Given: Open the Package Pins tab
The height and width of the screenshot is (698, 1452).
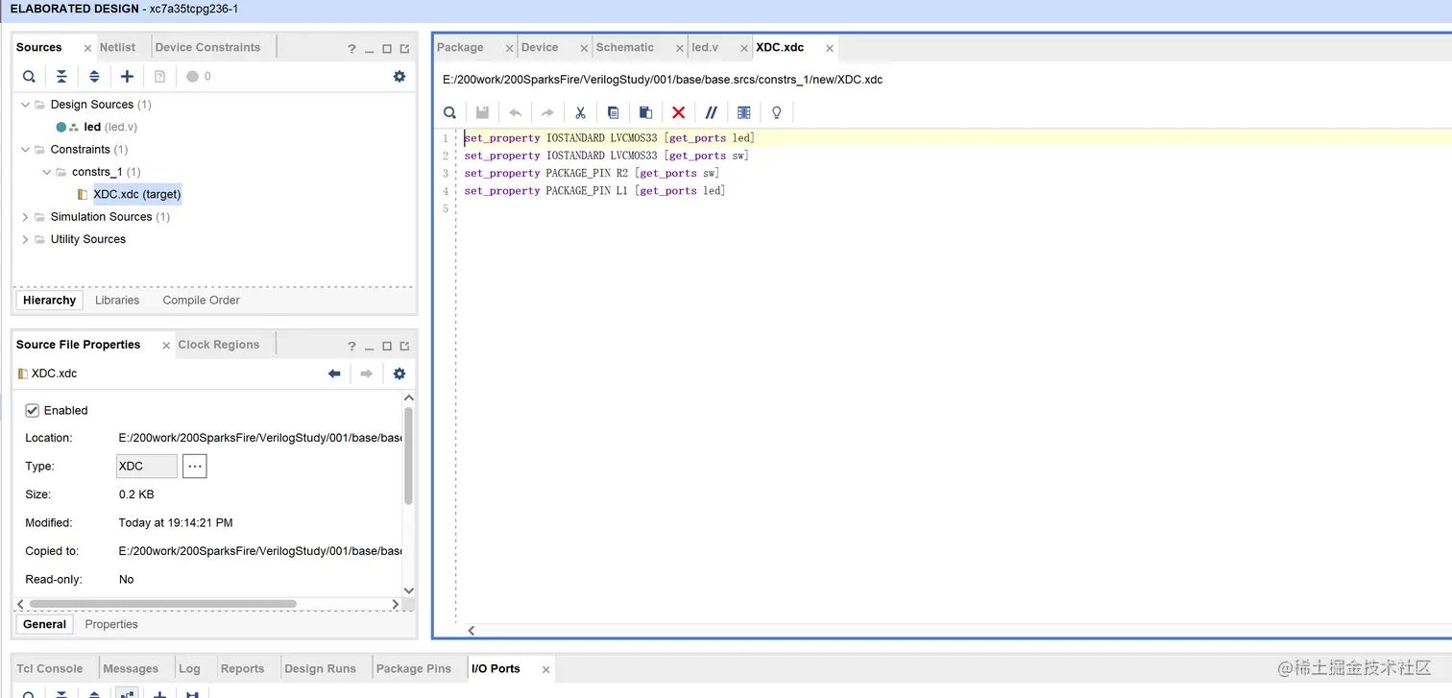Looking at the screenshot, I should [x=413, y=668].
